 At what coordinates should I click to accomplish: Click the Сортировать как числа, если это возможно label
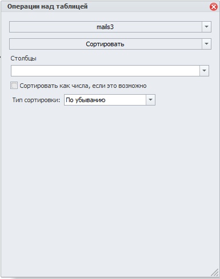pyautogui.click(x=83, y=86)
